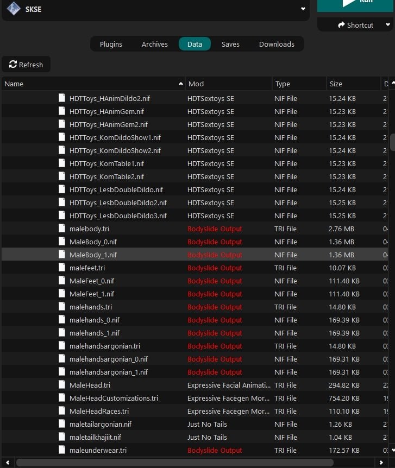395x468 pixels.
Task: Switch to the Plugins tab
Action: coord(111,44)
